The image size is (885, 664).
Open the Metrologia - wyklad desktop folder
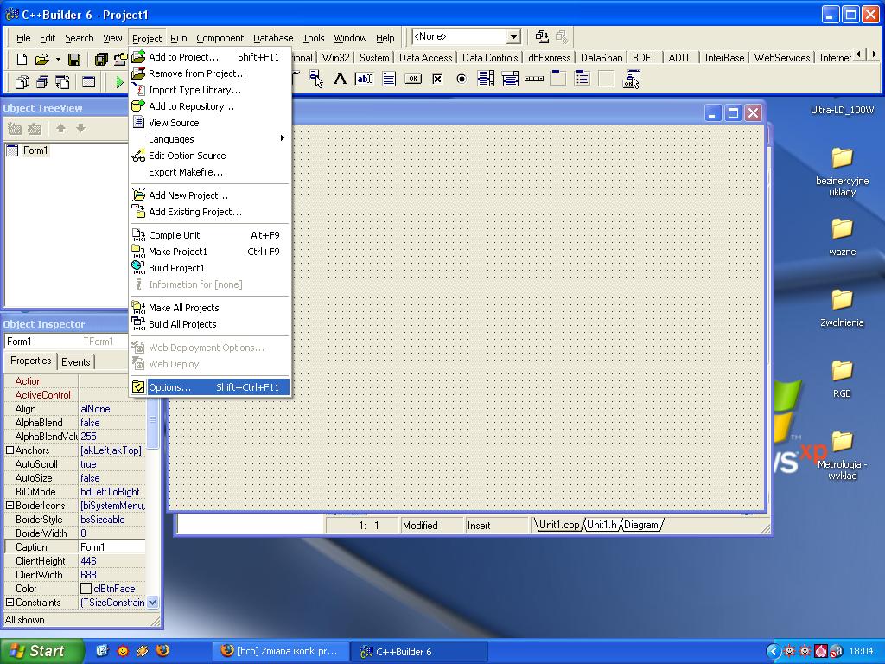[842, 455]
